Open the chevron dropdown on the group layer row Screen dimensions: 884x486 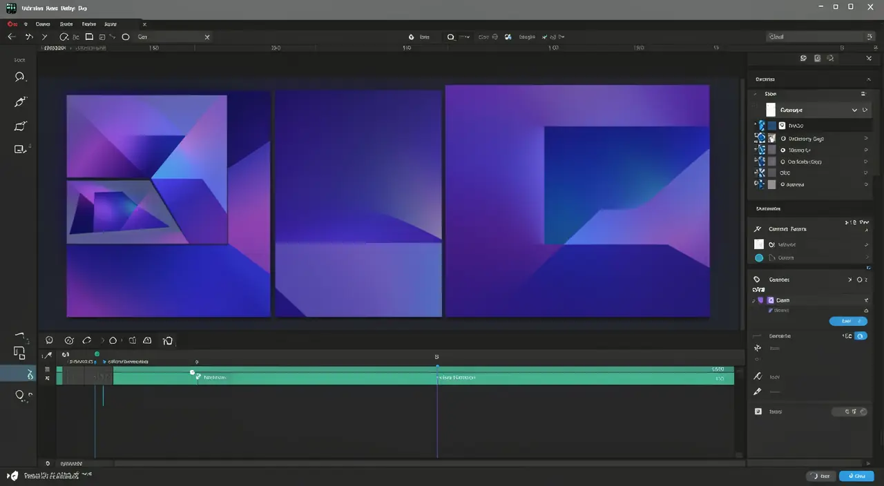tap(854, 110)
